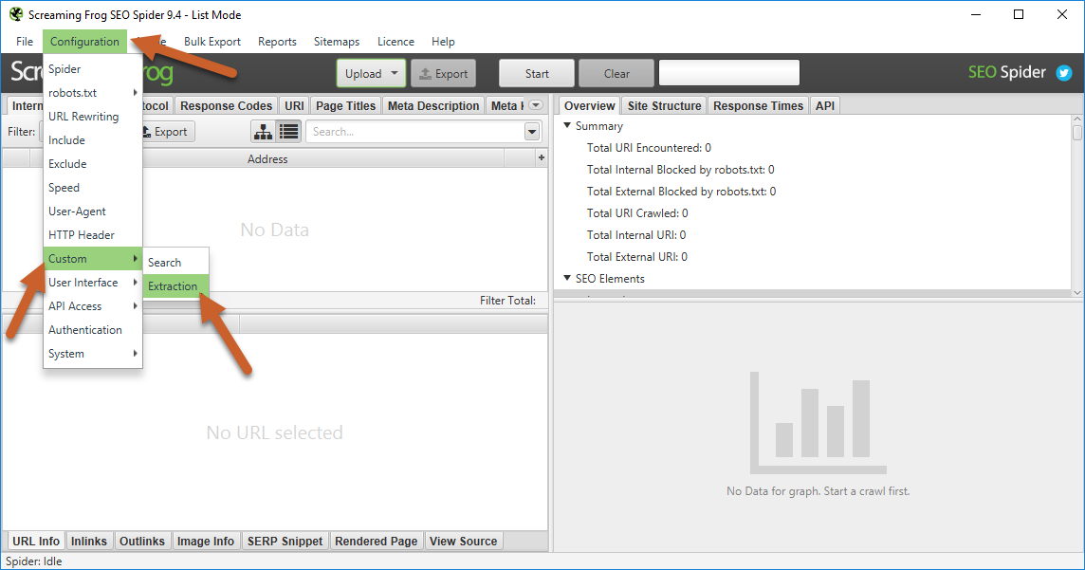
Task: Click the plus icon beside Address column
Action: (x=541, y=158)
